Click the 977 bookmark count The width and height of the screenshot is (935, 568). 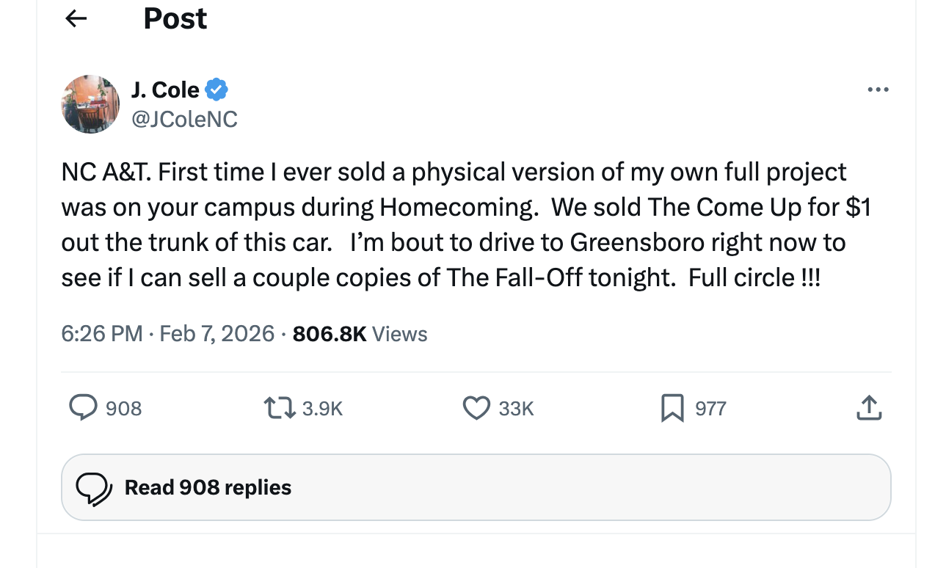tap(710, 408)
